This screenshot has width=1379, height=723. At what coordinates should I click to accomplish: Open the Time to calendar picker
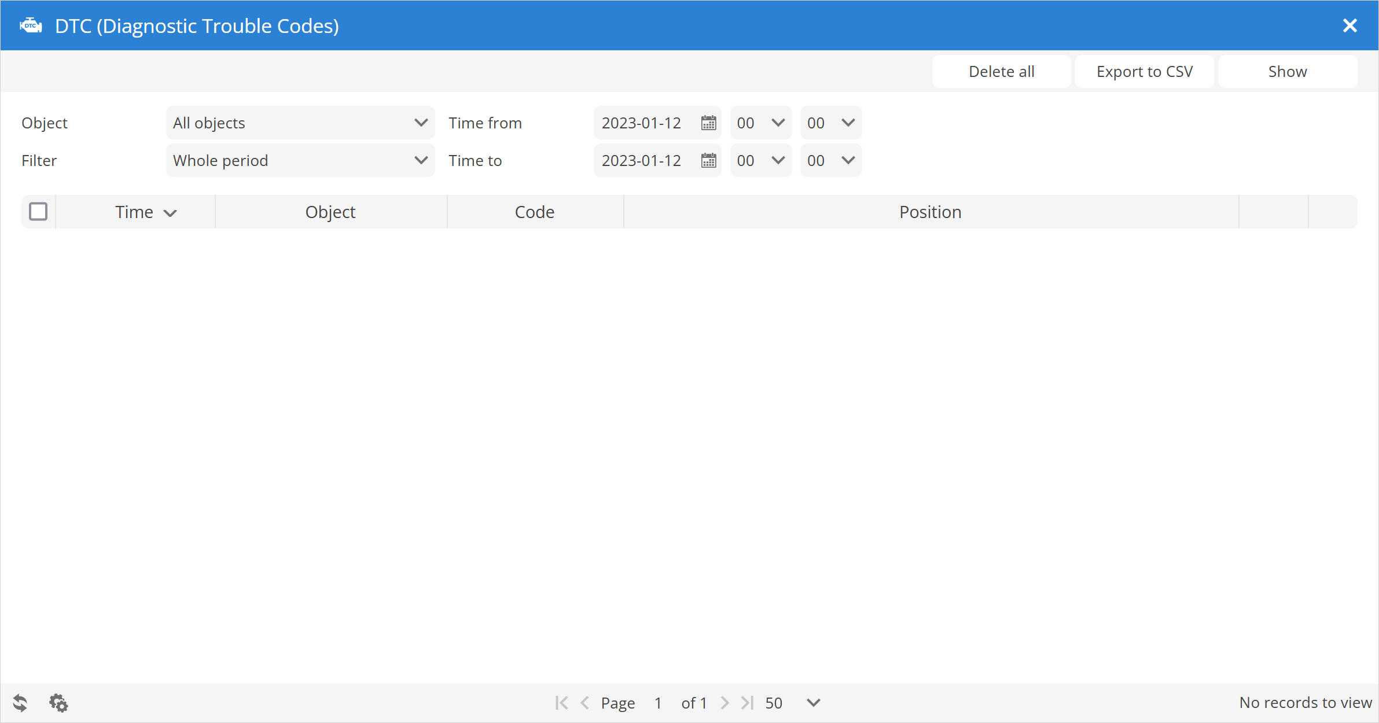708,161
